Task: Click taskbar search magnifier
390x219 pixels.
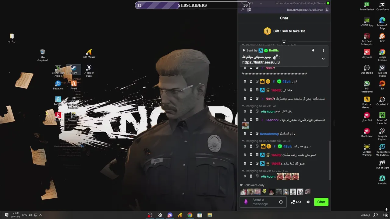Action: point(375,215)
